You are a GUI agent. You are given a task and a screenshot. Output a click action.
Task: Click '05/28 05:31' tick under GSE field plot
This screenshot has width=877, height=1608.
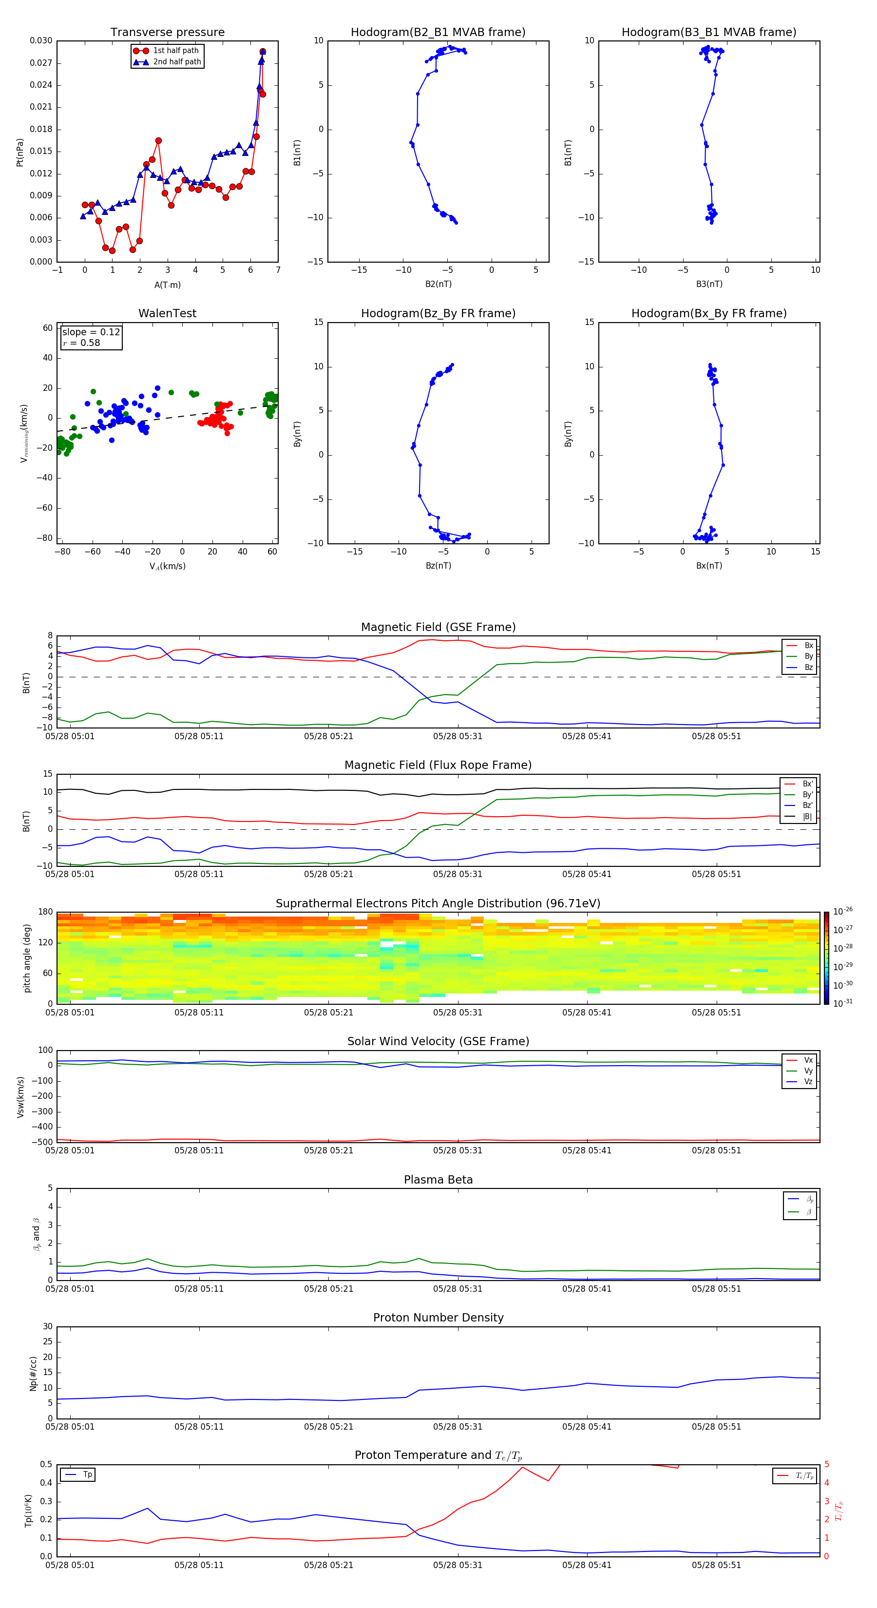coord(458,737)
